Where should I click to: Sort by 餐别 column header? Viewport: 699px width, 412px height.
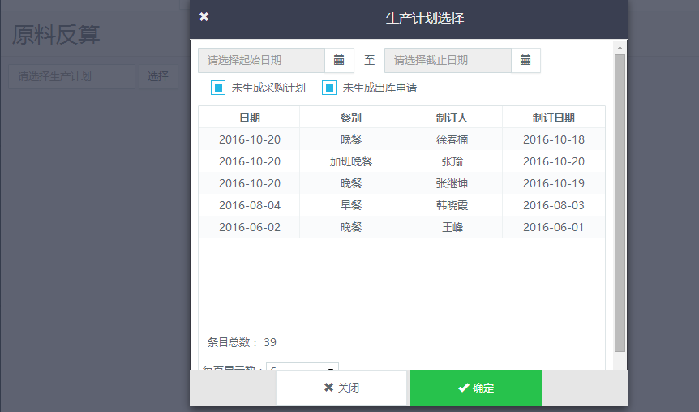click(351, 118)
